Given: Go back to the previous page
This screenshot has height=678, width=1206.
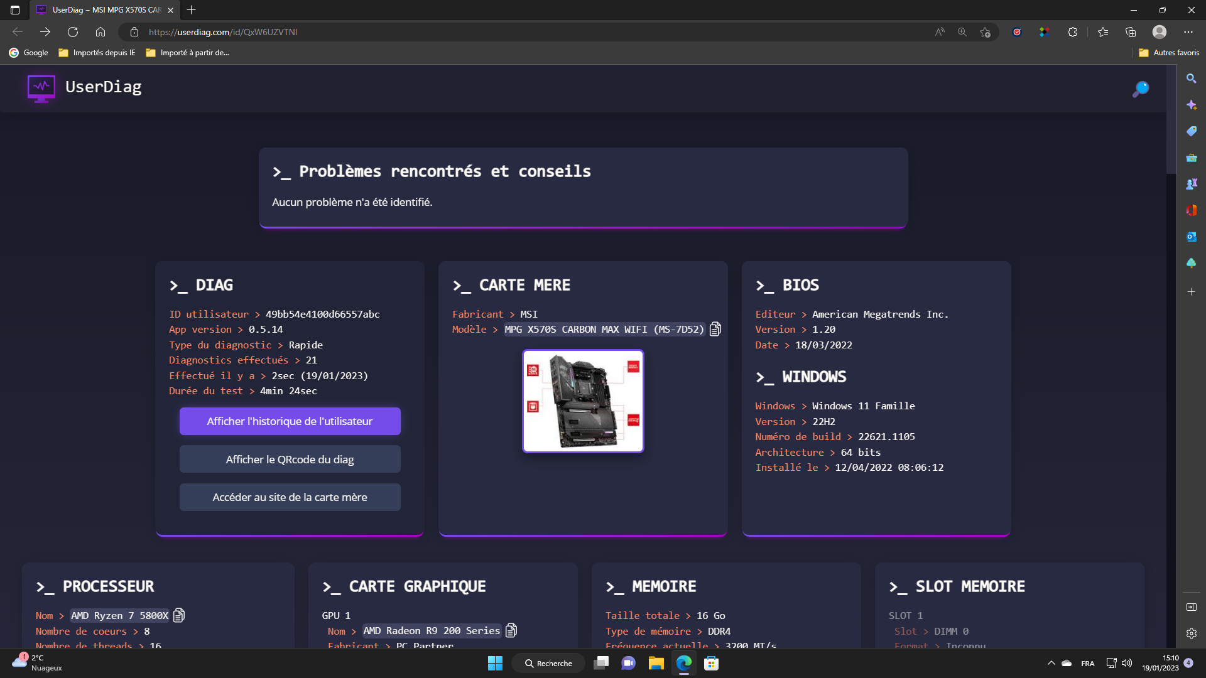Looking at the screenshot, I should click(18, 32).
